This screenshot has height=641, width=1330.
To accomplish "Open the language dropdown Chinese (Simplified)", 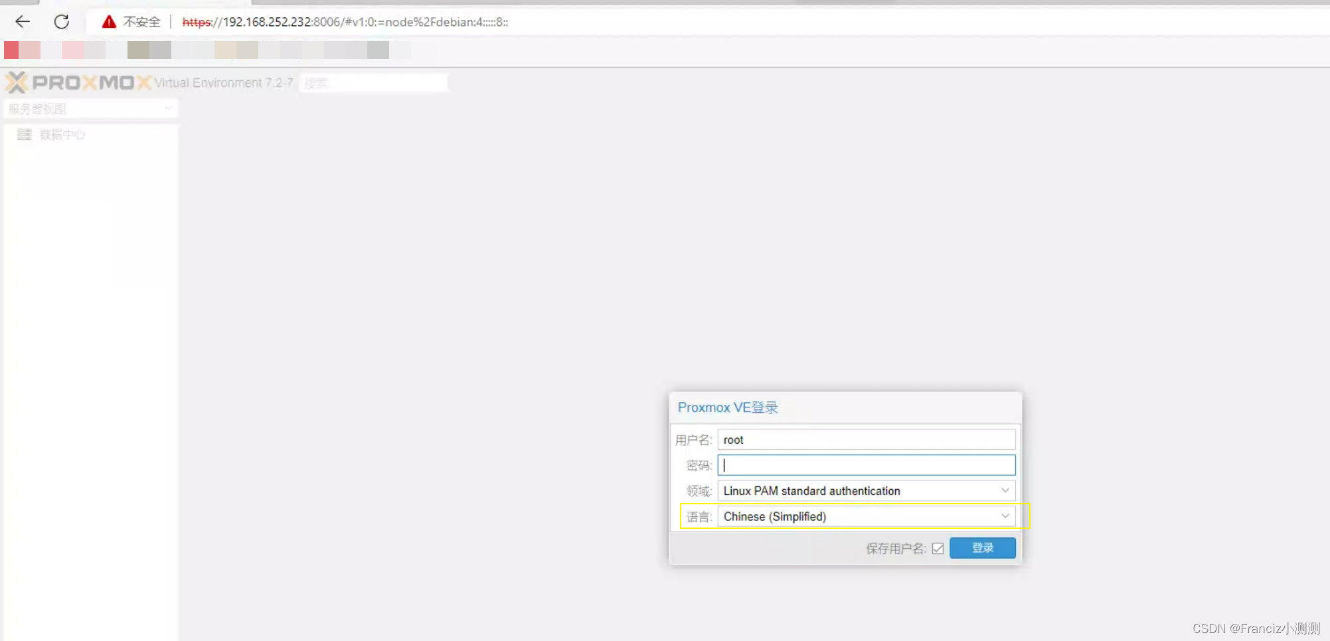I will (866, 516).
